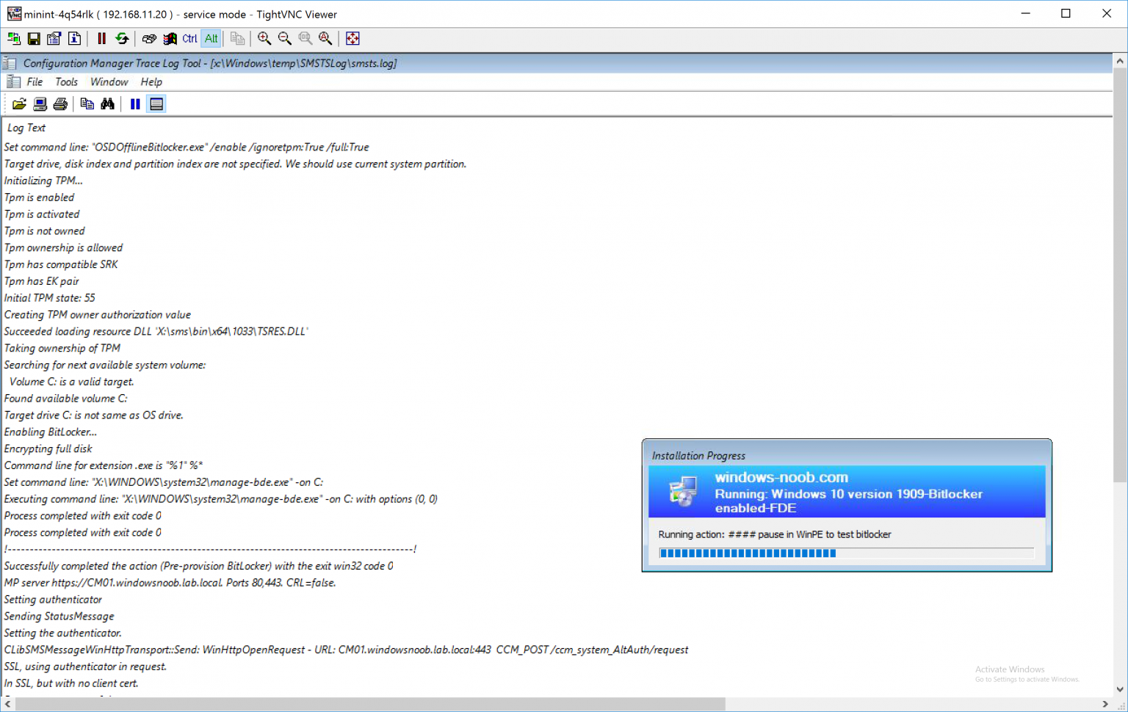Save the VNC session with the floppy icon
This screenshot has height=712, width=1128.
tap(34, 39)
